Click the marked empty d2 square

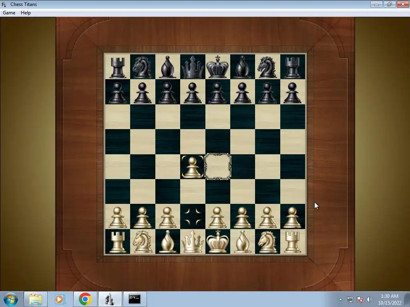click(193, 217)
